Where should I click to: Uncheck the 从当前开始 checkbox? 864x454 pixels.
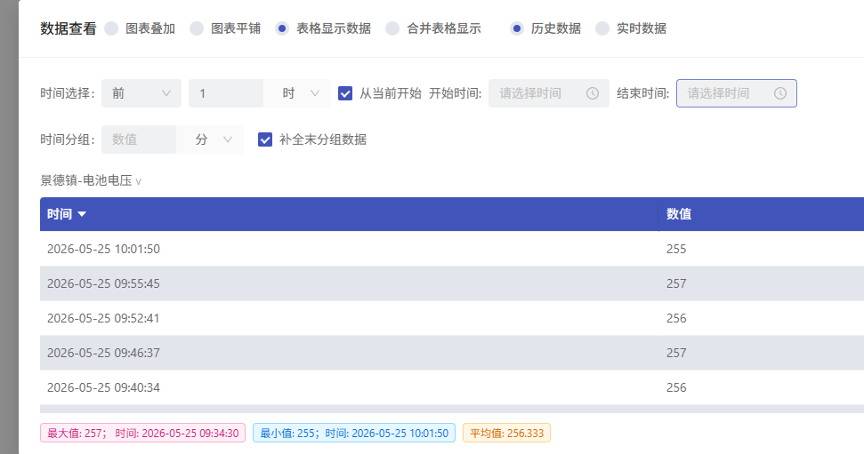(345, 93)
